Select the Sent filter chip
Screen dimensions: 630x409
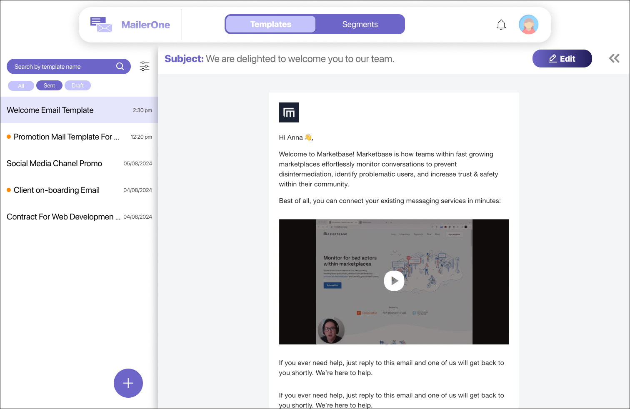(49, 85)
